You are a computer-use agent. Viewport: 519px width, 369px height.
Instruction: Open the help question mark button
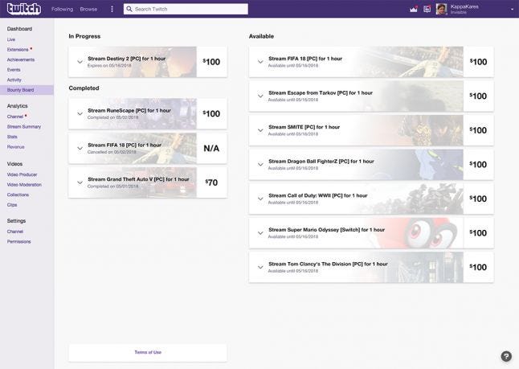click(x=506, y=356)
